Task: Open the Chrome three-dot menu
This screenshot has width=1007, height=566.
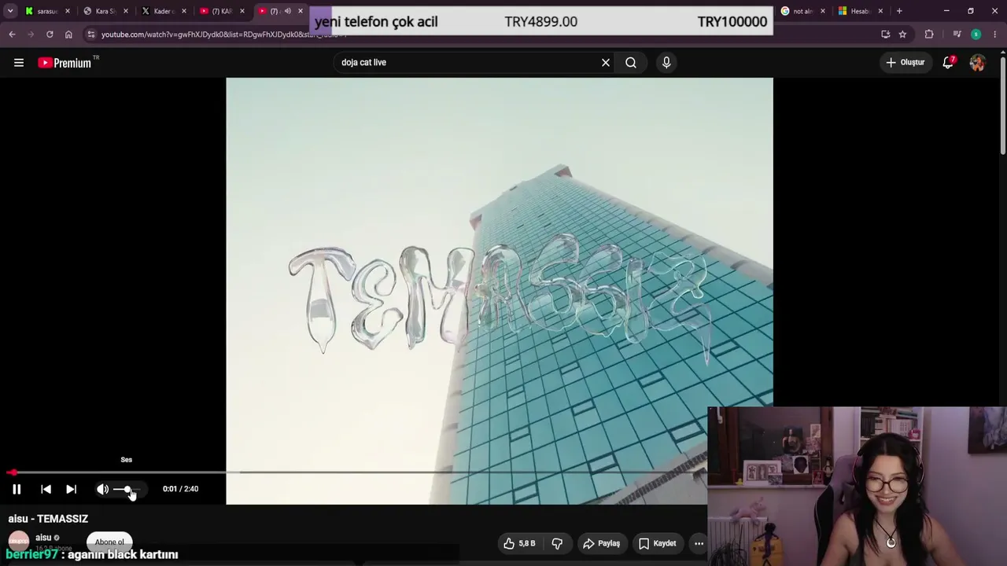Action: click(x=995, y=35)
